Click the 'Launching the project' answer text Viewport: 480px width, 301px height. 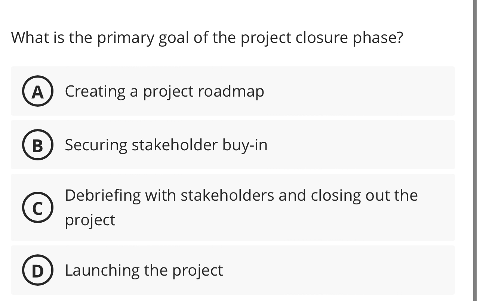144,270
